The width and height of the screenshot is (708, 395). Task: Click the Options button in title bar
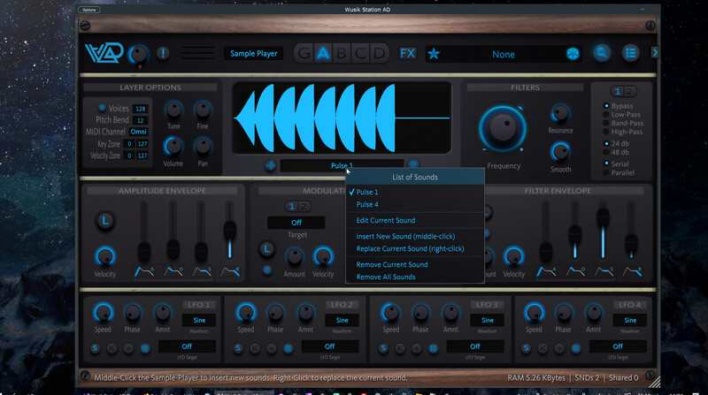tap(89, 10)
